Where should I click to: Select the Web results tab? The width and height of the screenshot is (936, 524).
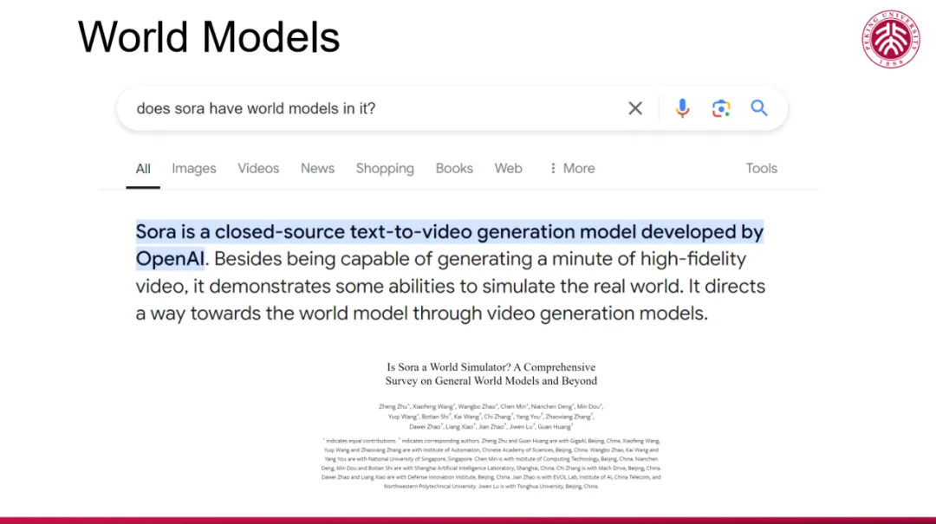508,168
